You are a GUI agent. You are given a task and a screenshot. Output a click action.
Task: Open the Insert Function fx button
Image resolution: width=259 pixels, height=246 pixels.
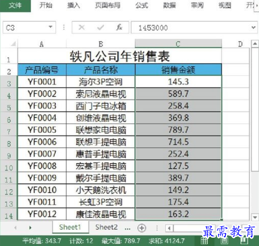(x=119, y=27)
